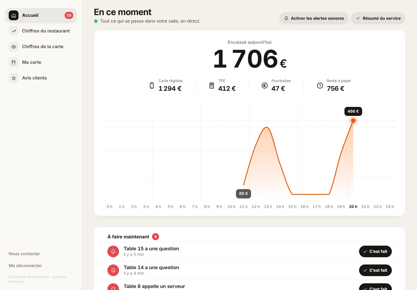Click the smartphone icon beside Carte digitale
The width and height of the screenshot is (417, 290).
click(x=152, y=86)
